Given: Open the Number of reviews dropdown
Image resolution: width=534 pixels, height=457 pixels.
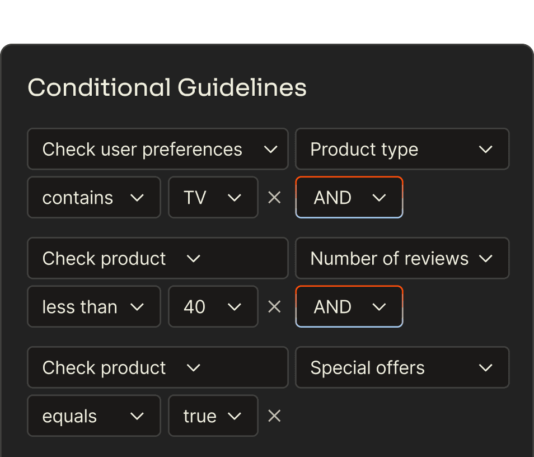Looking at the screenshot, I should pos(402,258).
